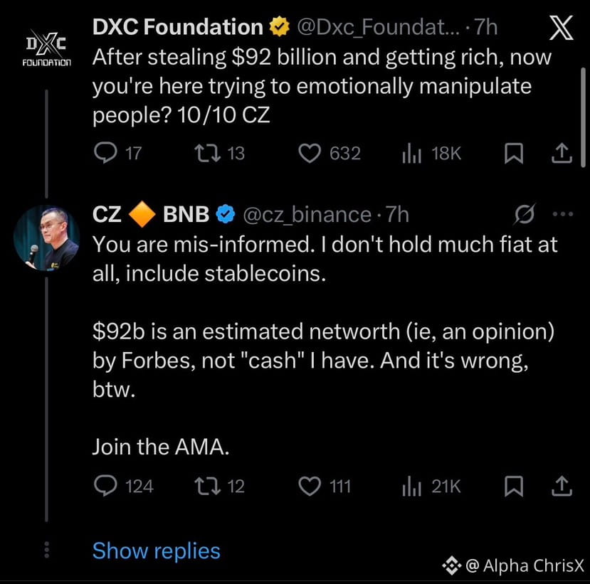Screen dimensions: 590x584
Task: Reply to CZ's tweet
Action: pos(105,486)
